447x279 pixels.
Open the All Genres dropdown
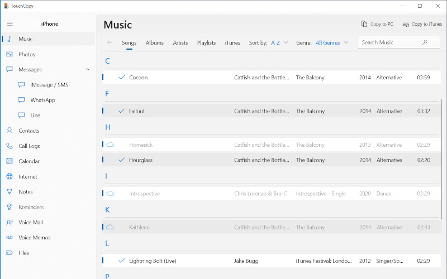click(x=332, y=43)
